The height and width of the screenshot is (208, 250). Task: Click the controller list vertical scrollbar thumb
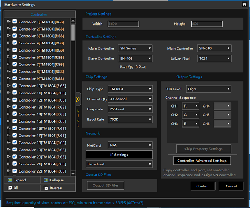[73, 33]
